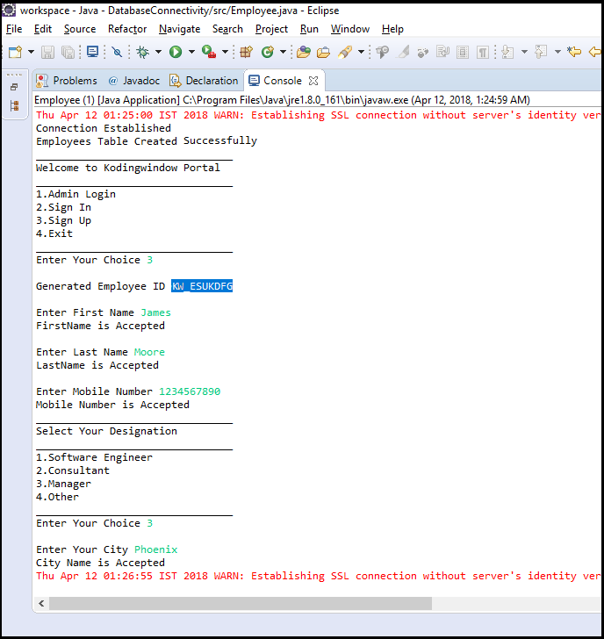
Task: Expand the Search flashlight dropdown arrow
Action: tap(361, 52)
